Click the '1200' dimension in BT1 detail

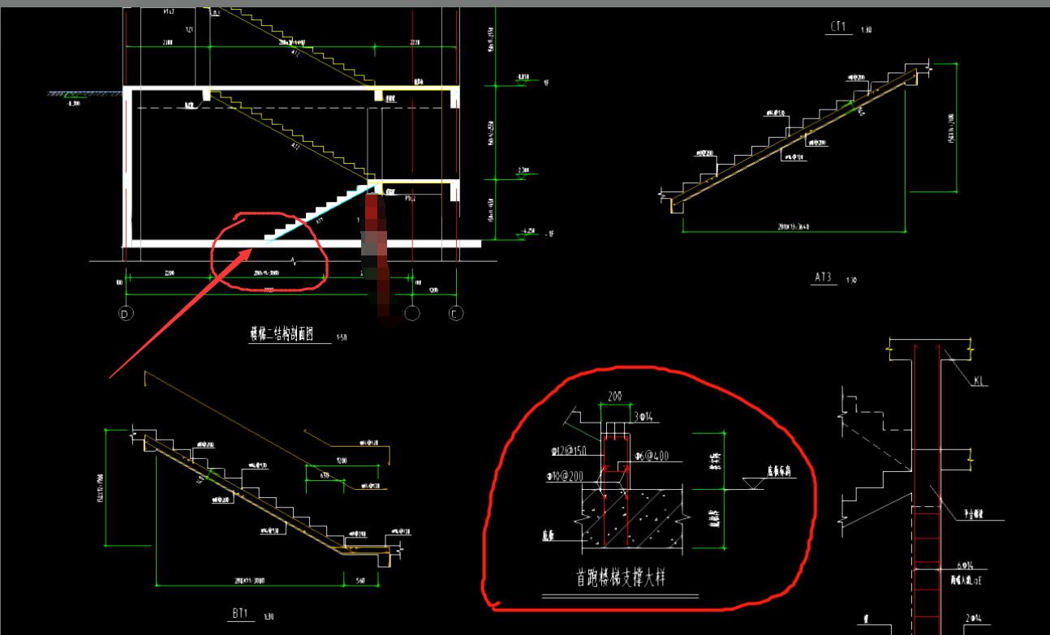coord(342,461)
